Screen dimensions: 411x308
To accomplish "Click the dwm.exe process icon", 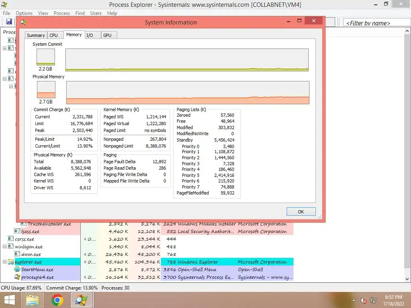I will pos(17,254).
